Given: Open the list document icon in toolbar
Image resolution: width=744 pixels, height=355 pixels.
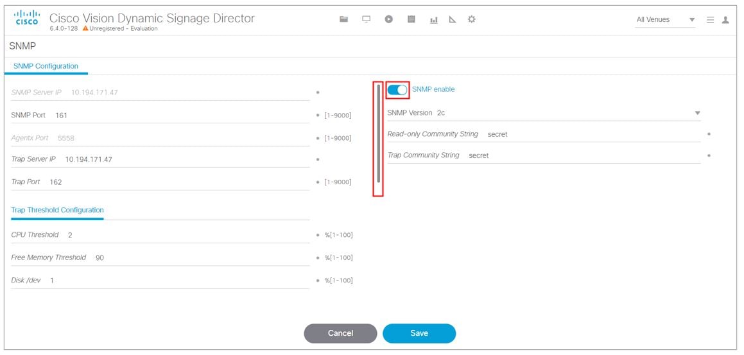Looking at the screenshot, I should [411, 19].
